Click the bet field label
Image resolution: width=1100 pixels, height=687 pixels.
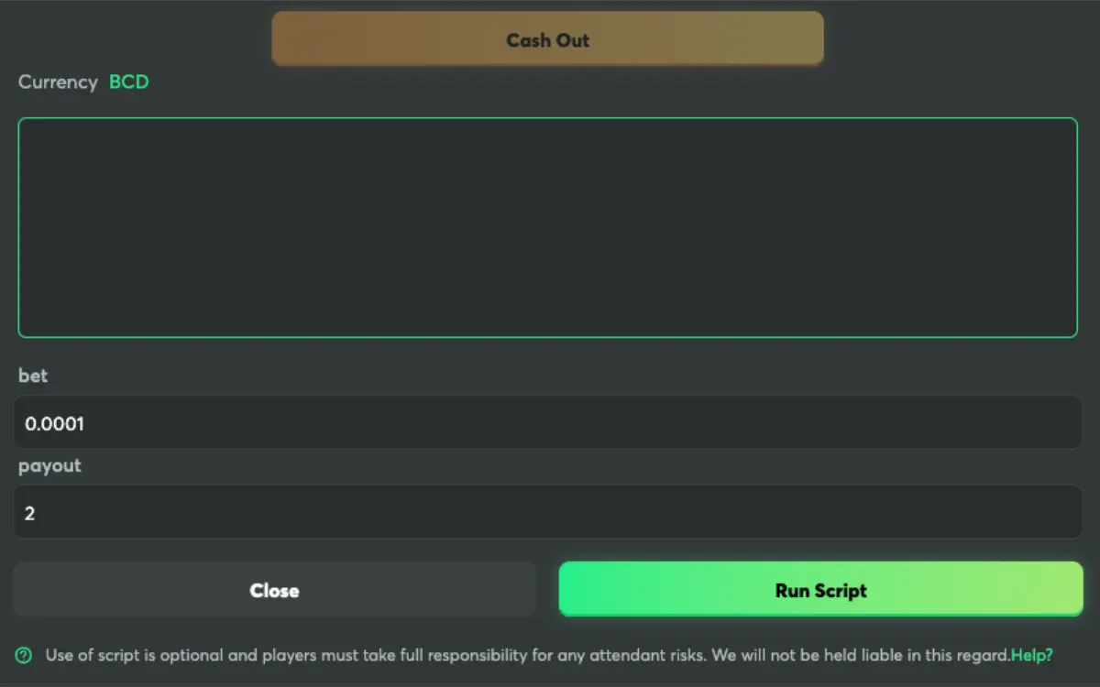click(x=33, y=376)
